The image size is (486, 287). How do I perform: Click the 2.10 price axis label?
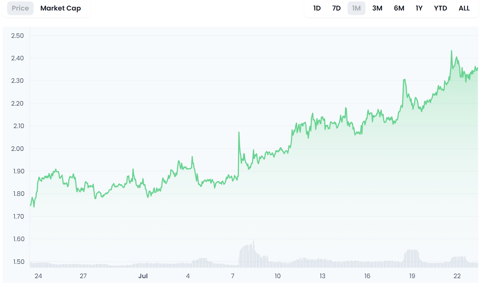[19, 126]
